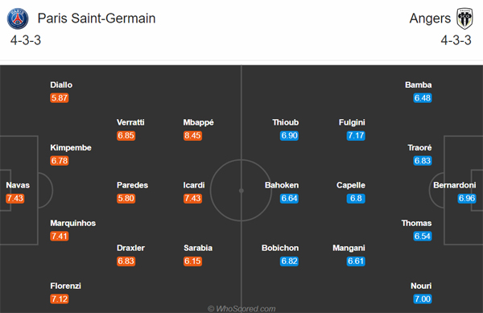Select Mbappé's 8.45 rating badge
Viewport: 483px width, 313px height.
(192, 135)
